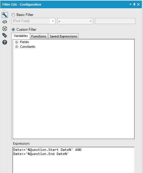This screenshot has width=143, height=173.
Task: Open the wrench Configuration icon
Action: (x=5, y=15)
